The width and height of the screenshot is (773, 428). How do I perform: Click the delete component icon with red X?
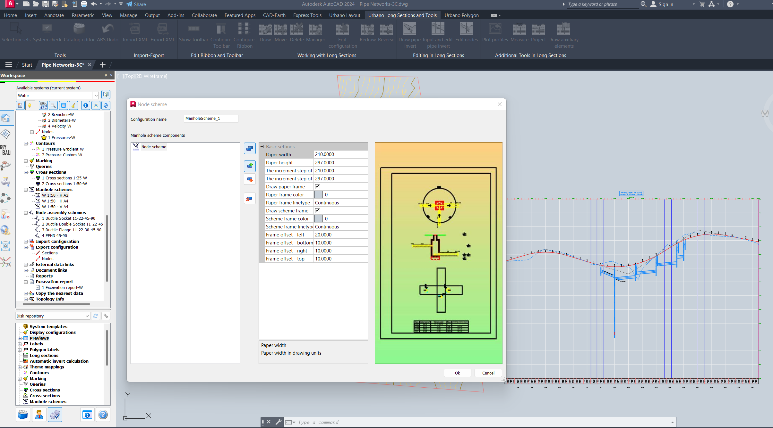click(x=250, y=199)
